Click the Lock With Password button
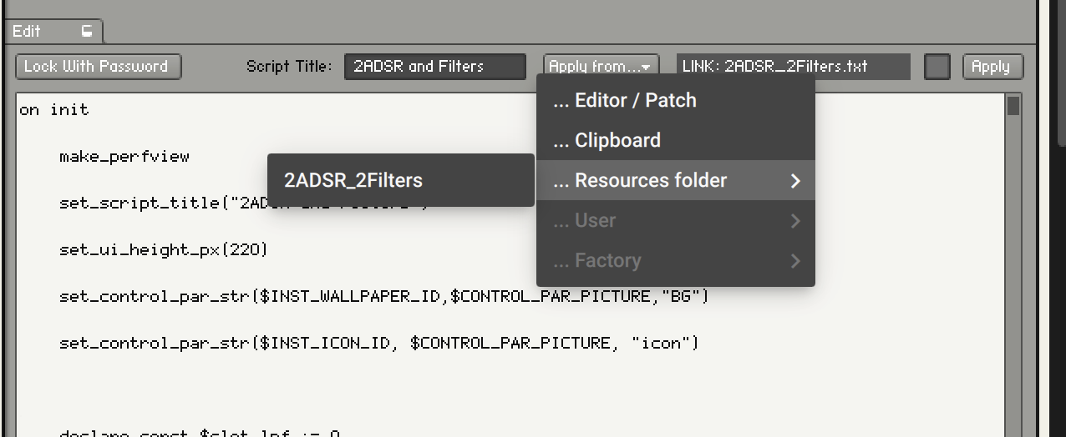Image resolution: width=1066 pixels, height=437 pixels. tap(98, 67)
